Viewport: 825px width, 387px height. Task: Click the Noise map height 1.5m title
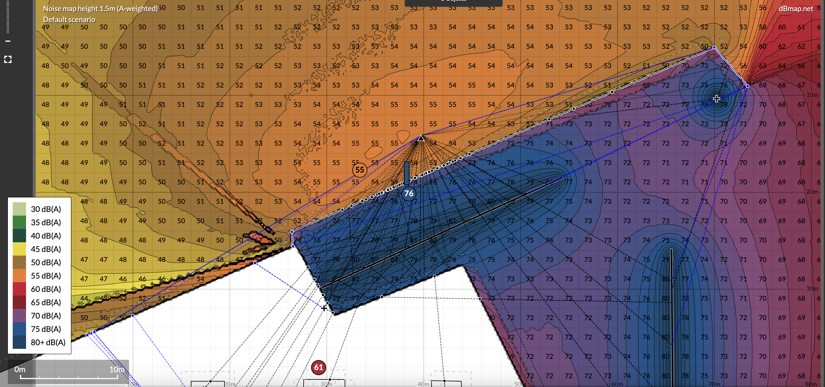pyautogui.click(x=100, y=9)
